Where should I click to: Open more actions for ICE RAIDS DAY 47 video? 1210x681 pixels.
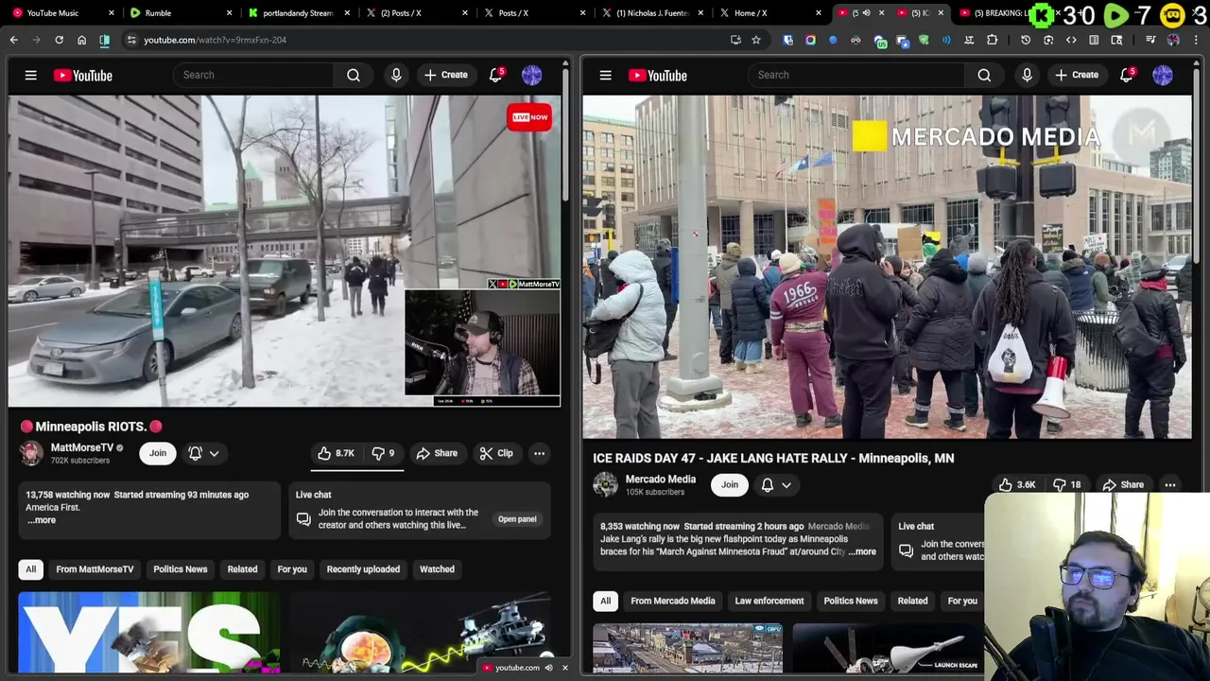click(x=1170, y=484)
